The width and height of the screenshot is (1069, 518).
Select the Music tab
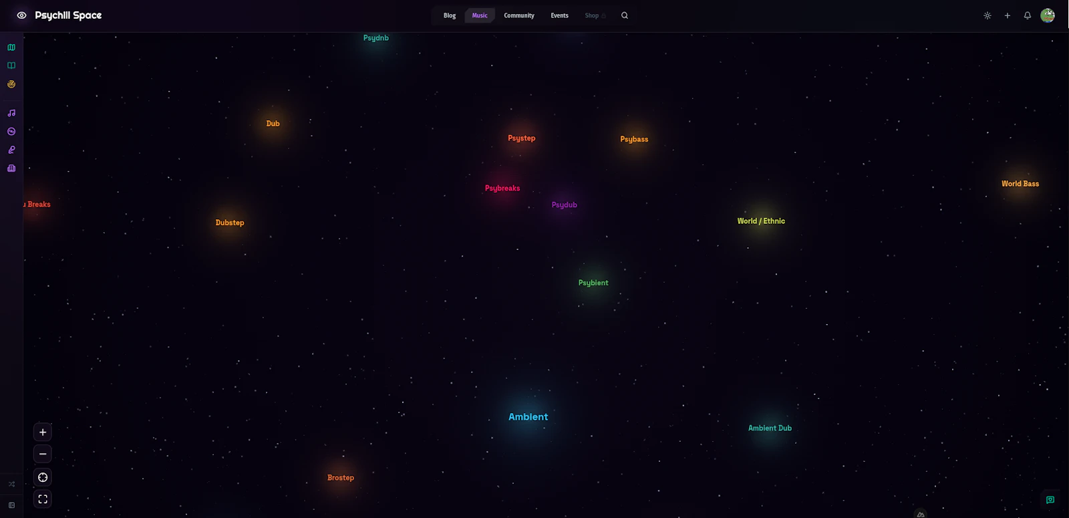480,15
